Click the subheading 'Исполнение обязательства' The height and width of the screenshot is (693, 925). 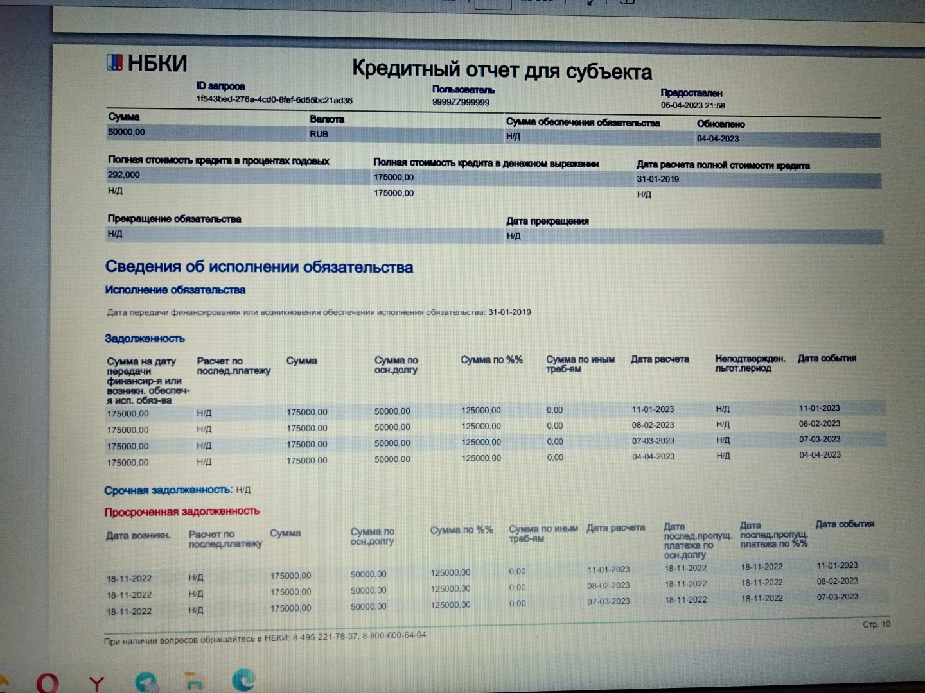coord(175,290)
